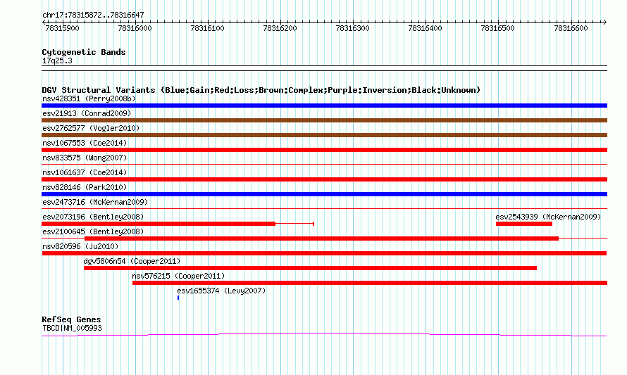Open the TBCD|NM_005993 gene label
This screenshot has height=375, width=627.
coord(72,329)
